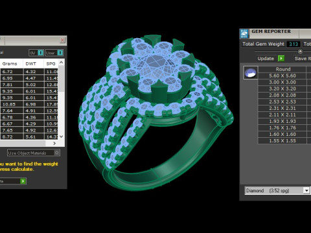Click the Total Gem Weight value field
This screenshot has height=233, width=311.
[294, 44]
